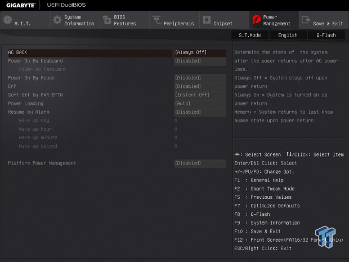Open the M.I.T. tab
The image size is (349, 262).
pos(25,20)
